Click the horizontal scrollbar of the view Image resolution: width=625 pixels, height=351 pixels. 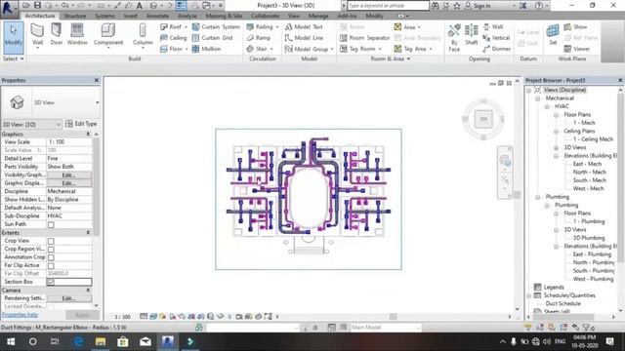pyautogui.click(x=393, y=317)
